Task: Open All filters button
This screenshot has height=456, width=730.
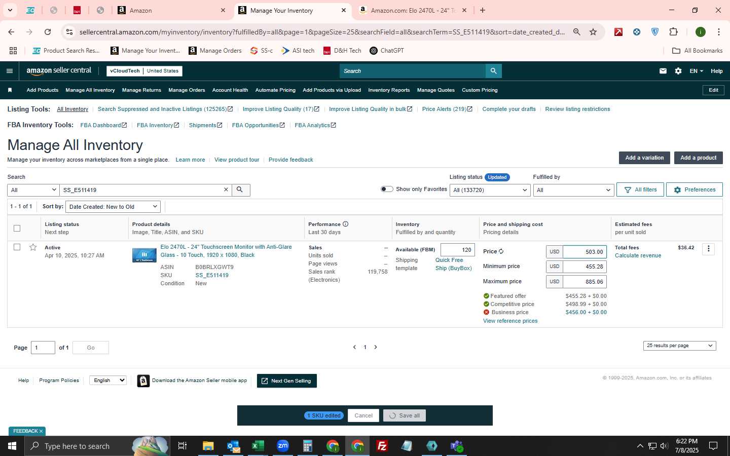Action: 640,190
